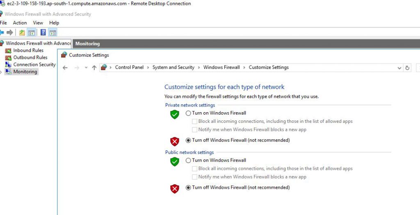Expand the Monitoring tree node
420x215 pixels.
click(1, 72)
